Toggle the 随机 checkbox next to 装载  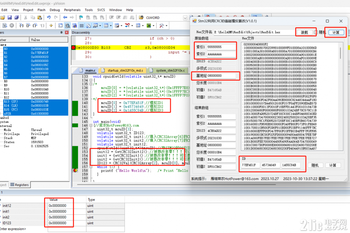316,32
